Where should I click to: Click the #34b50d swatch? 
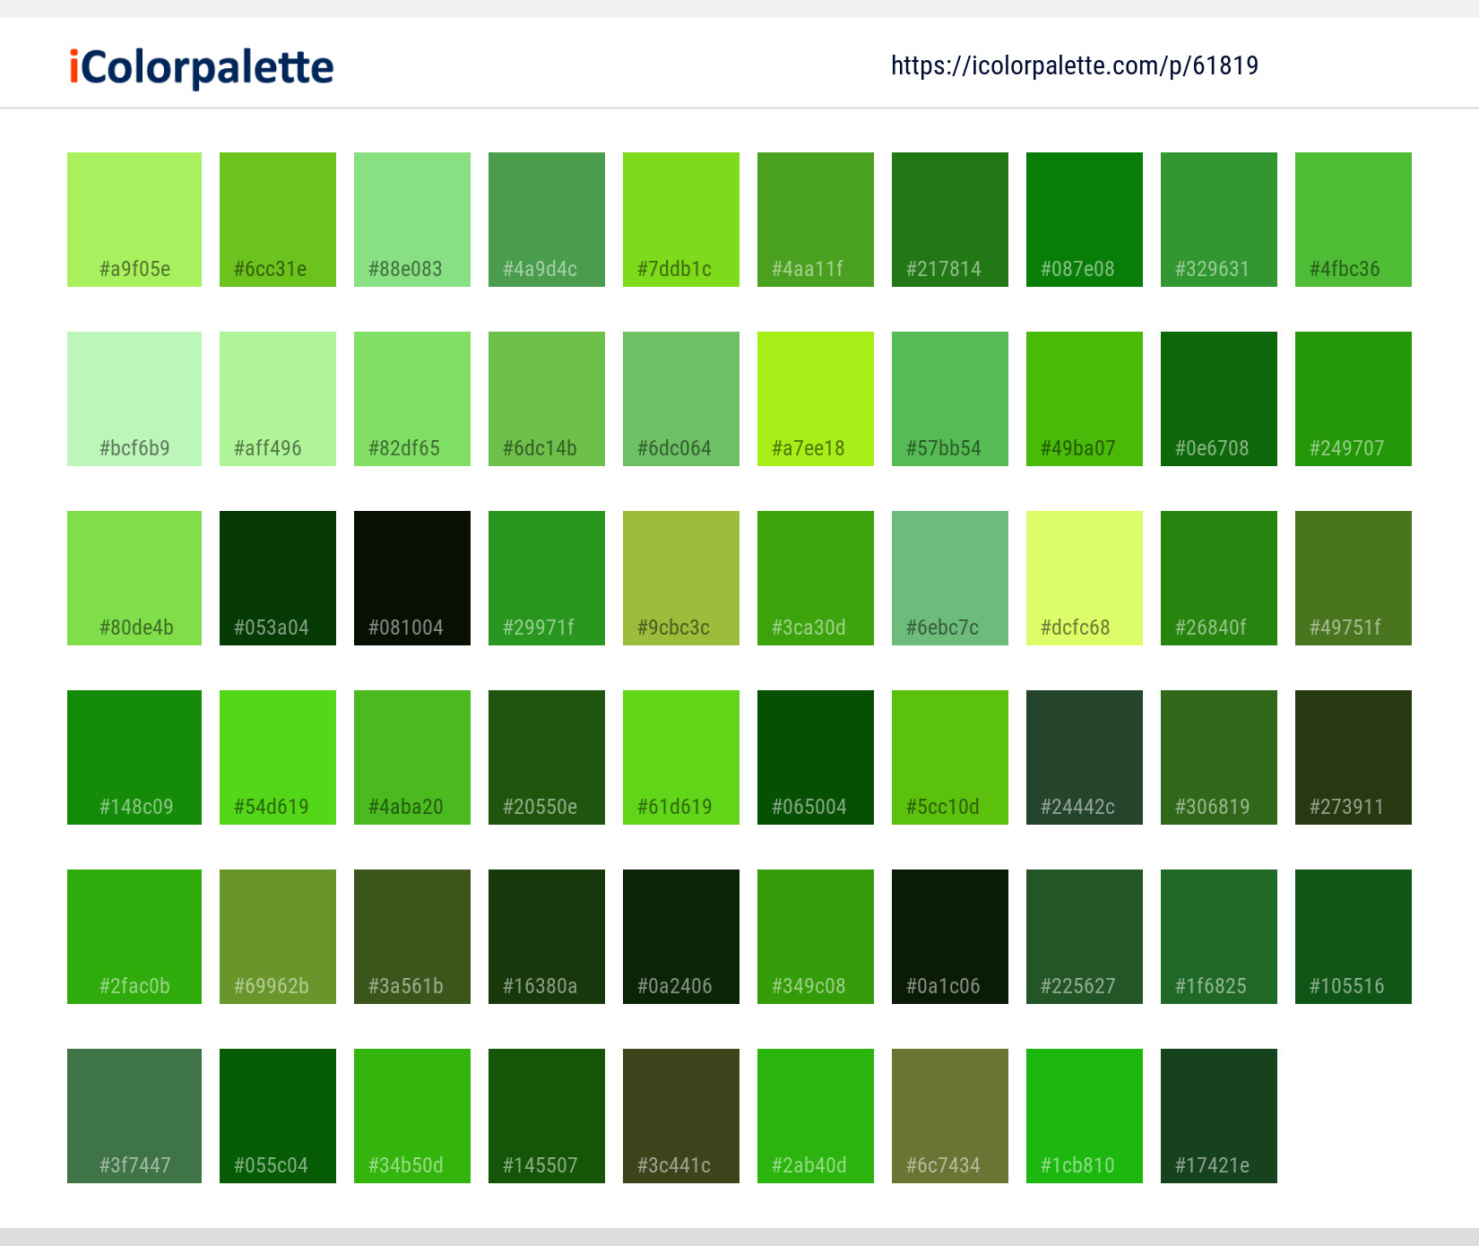[x=412, y=1116]
